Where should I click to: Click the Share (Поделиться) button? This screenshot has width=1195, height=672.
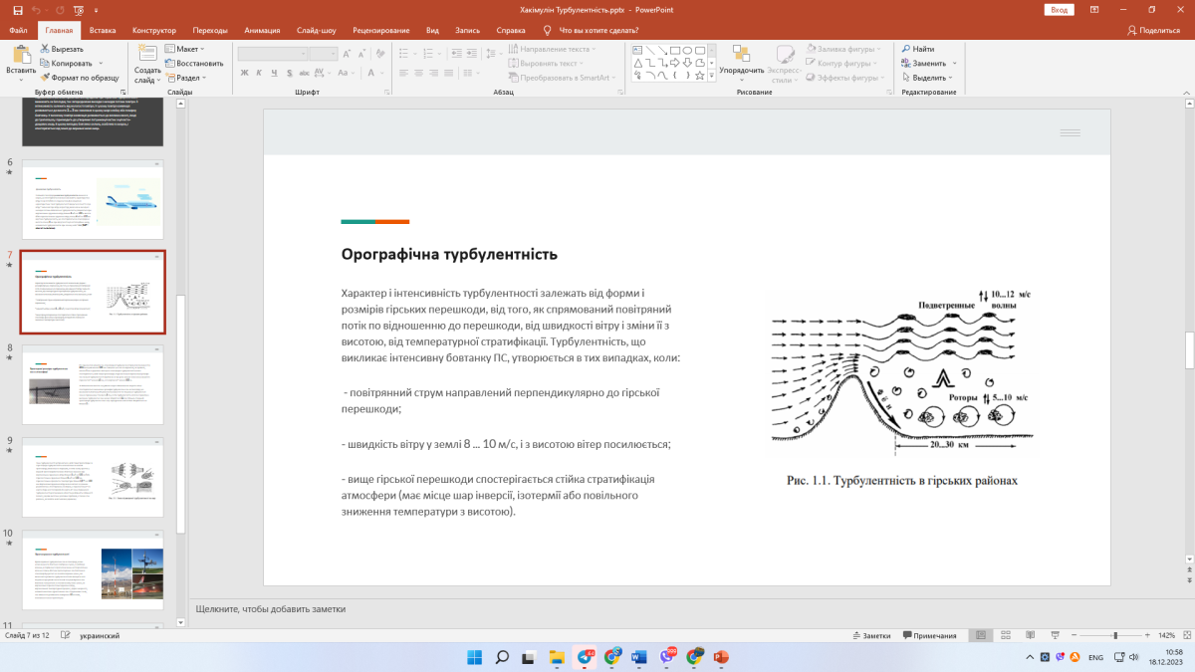(x=1153, y=30)
